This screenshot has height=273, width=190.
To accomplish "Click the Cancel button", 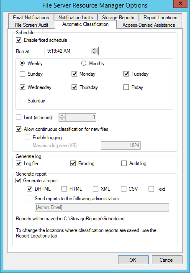I will tap(167, 260).
